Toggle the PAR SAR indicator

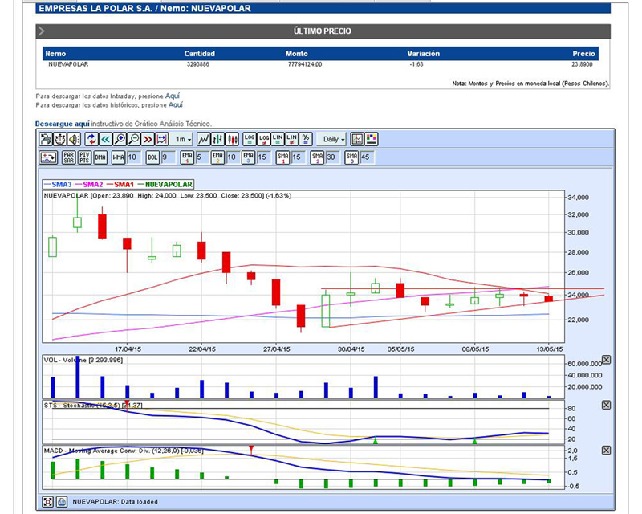click(x=69, y=157)
